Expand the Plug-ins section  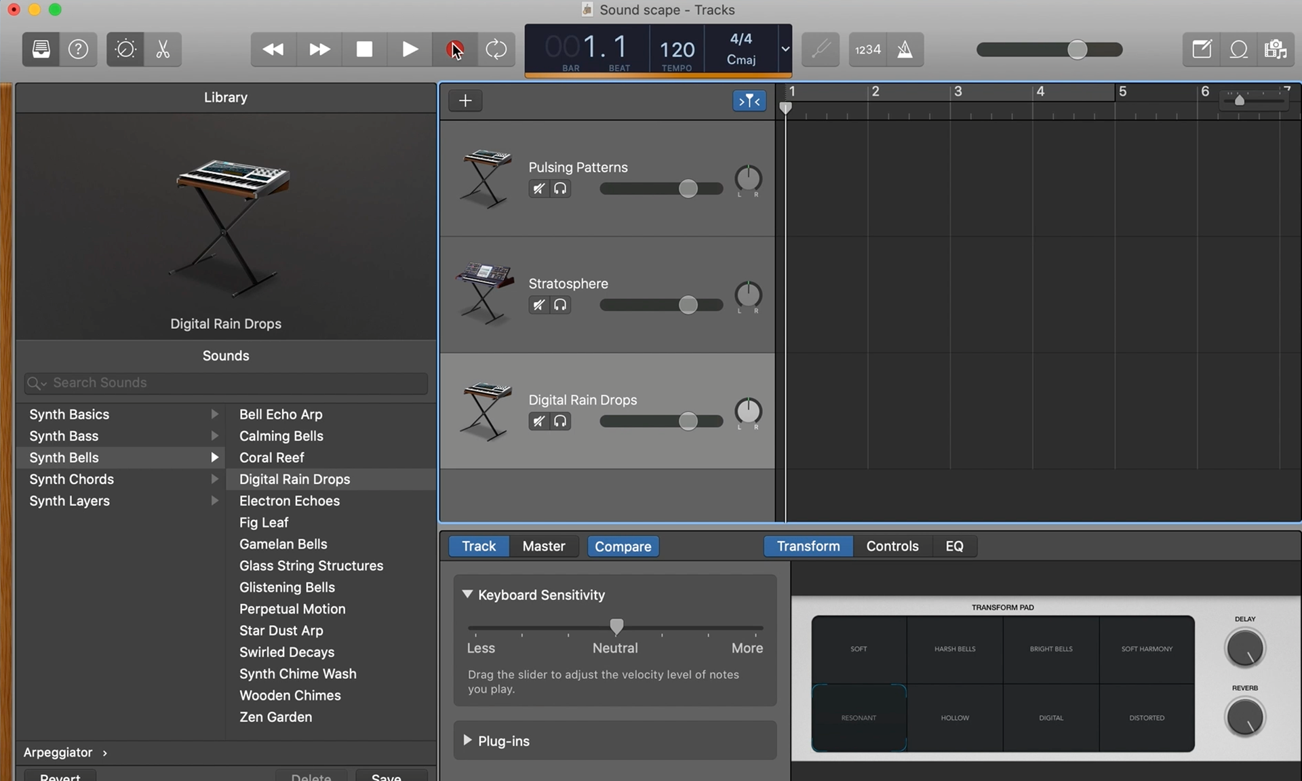point(467,740)
